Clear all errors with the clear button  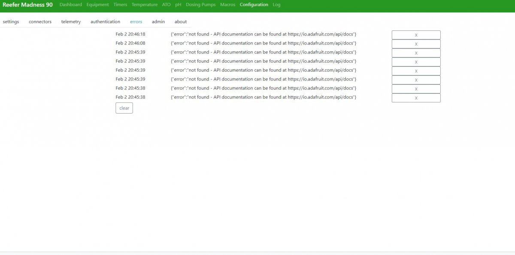point(124,108)
